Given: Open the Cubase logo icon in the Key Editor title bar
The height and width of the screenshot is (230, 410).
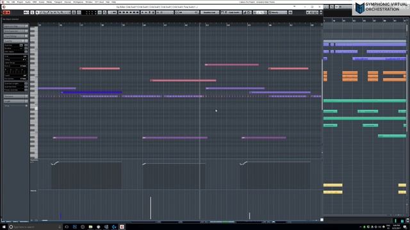Looking at the screenshot, I should [x=4, y=7].
